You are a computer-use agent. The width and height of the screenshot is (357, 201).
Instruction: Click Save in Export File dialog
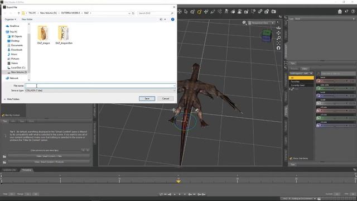147,99
